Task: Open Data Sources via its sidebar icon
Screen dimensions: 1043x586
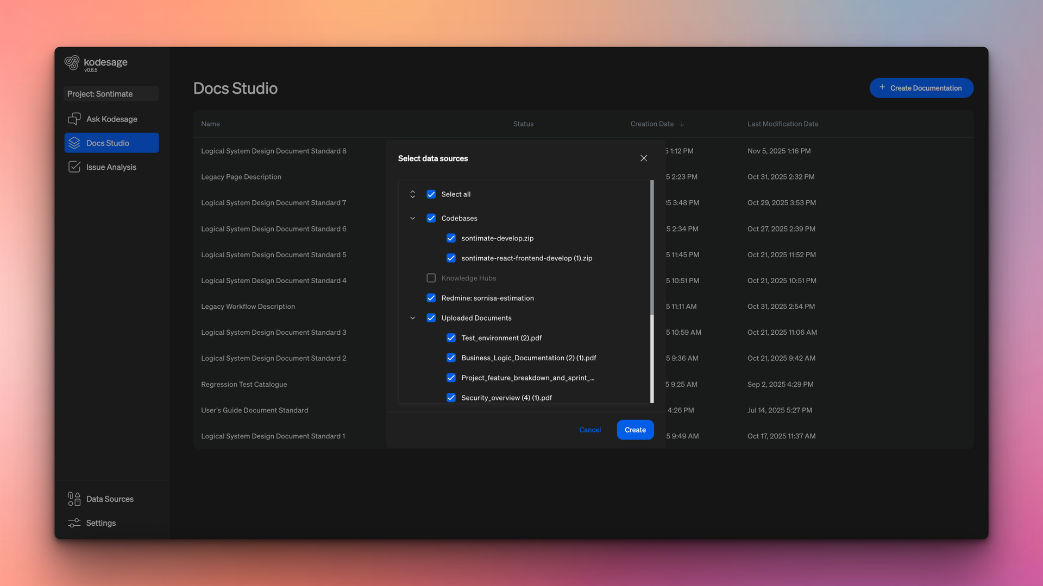Action: tap(73, 499)
